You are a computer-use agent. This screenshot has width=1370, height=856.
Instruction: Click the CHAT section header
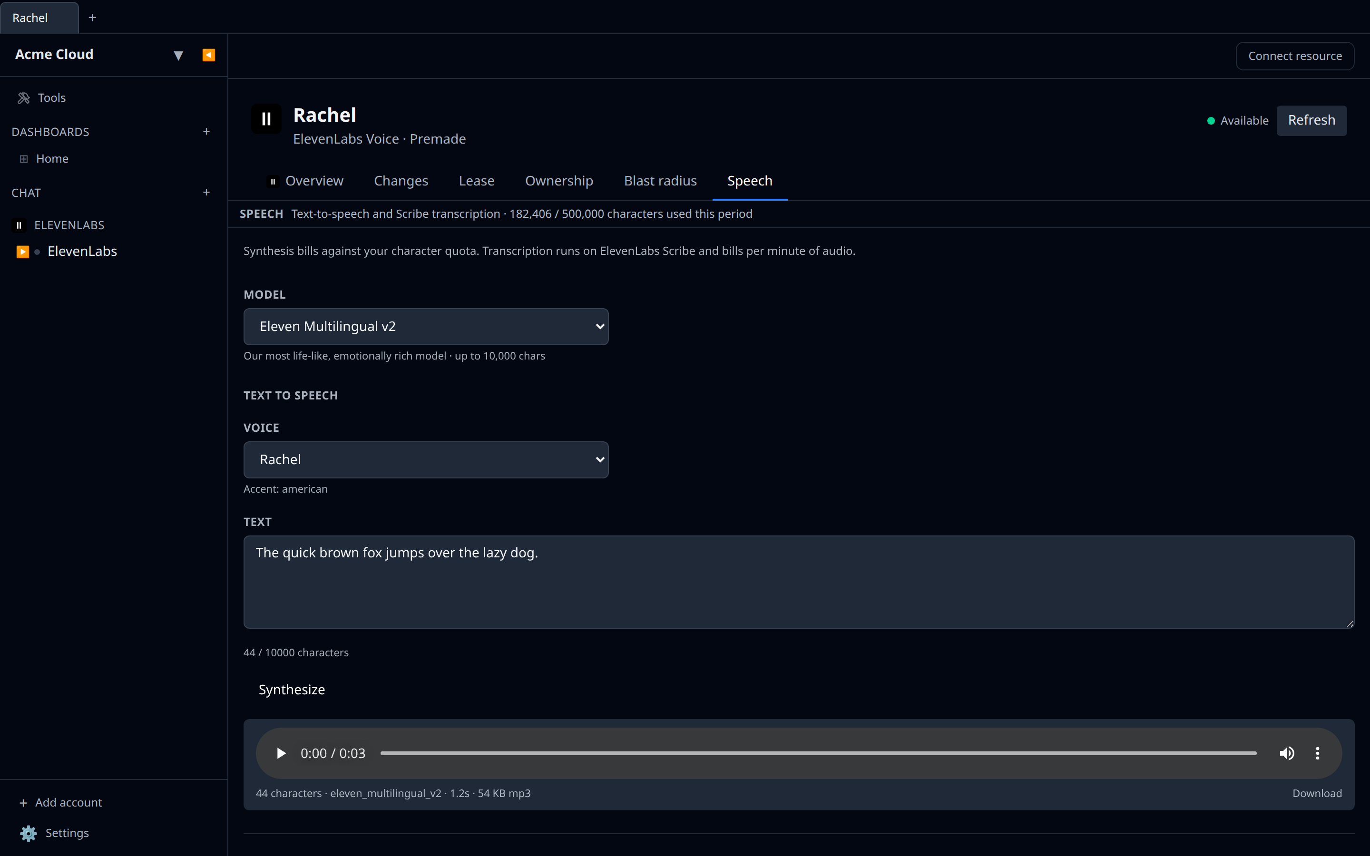click(x=26, y=193)
